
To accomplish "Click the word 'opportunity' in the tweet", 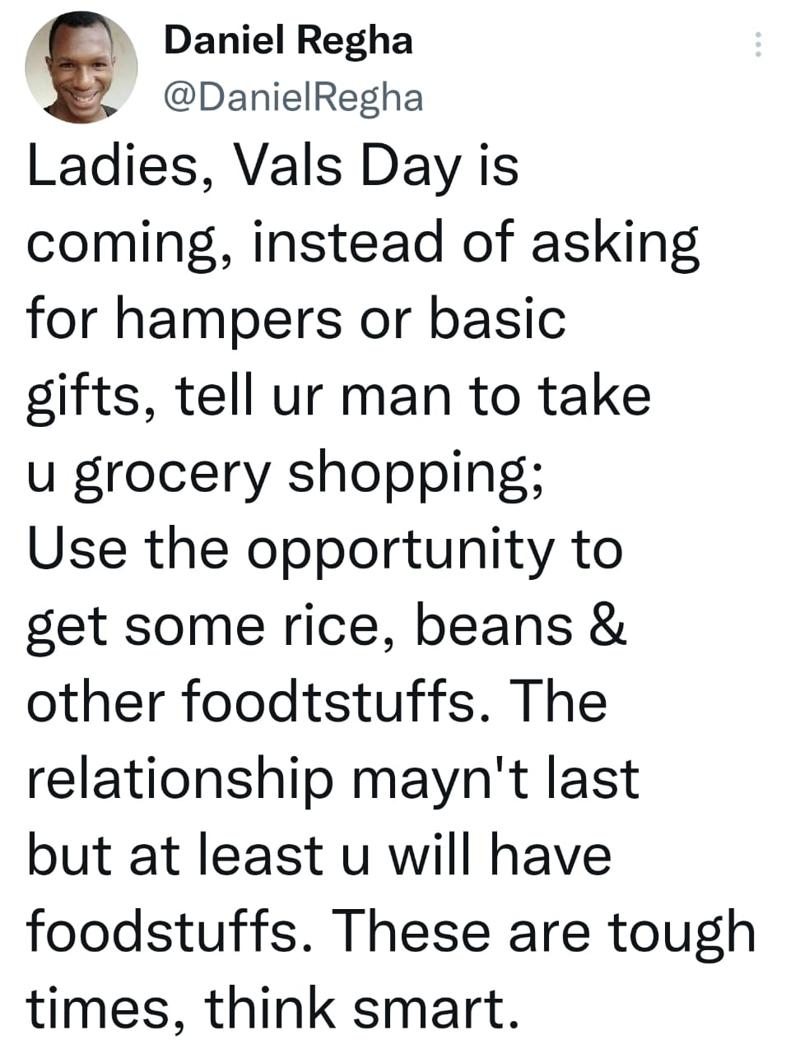I will click(401, 551).
